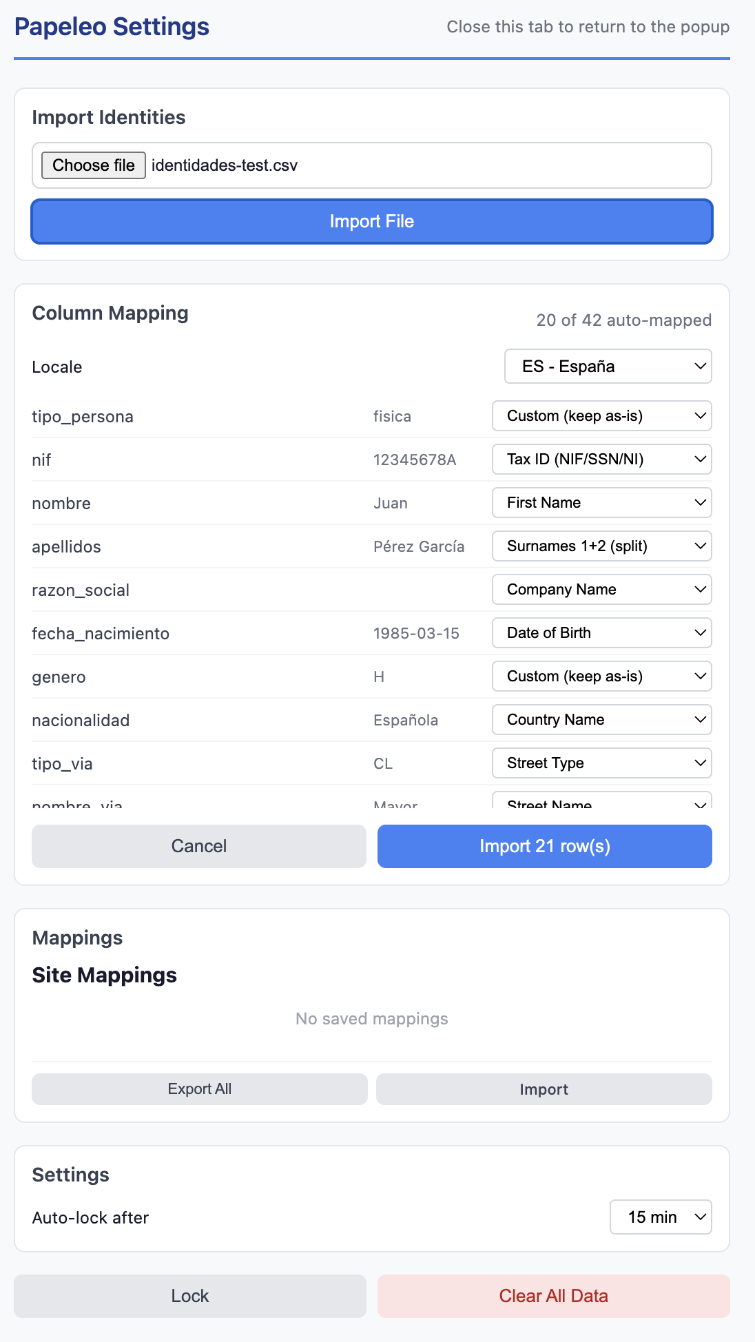Open nacionalidad Country Name dropdown
The image size is (755, 1342).
pos(601,720)
